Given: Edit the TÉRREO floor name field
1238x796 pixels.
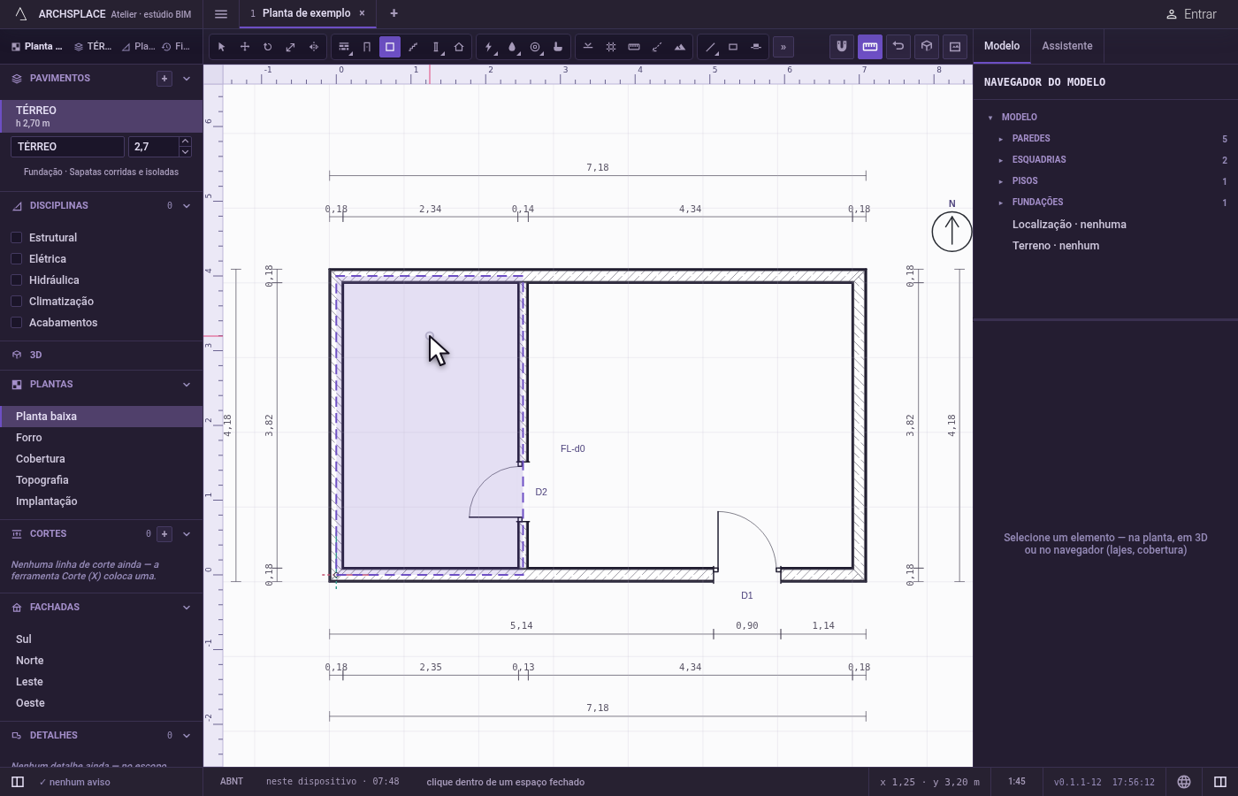Looking at the screenshot, I should pos(68,147).
